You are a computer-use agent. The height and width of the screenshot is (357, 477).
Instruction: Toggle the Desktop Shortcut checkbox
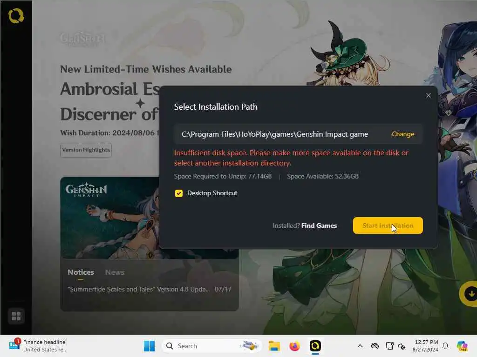[179, 193]
